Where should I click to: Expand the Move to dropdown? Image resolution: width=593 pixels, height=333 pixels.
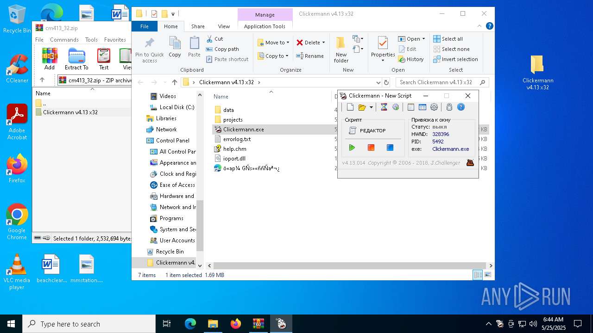tap(288, 43)
